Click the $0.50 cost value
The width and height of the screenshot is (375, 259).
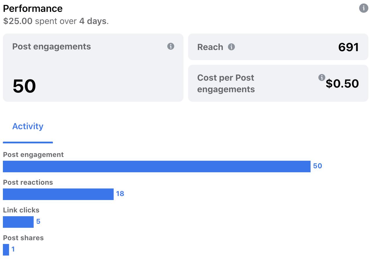[342, 84]
